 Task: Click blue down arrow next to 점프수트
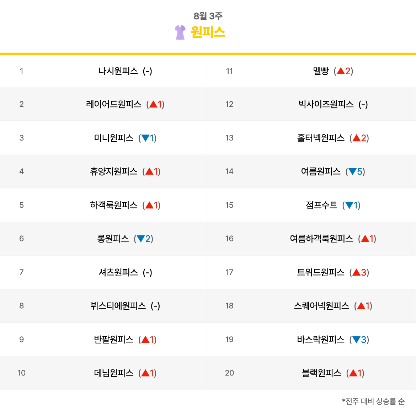pos(349,205)
